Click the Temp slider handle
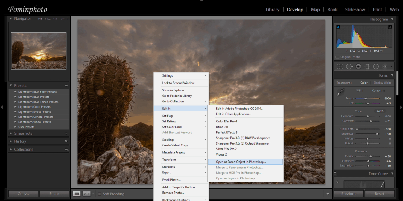The image size is (403, 201). point(366,98)
